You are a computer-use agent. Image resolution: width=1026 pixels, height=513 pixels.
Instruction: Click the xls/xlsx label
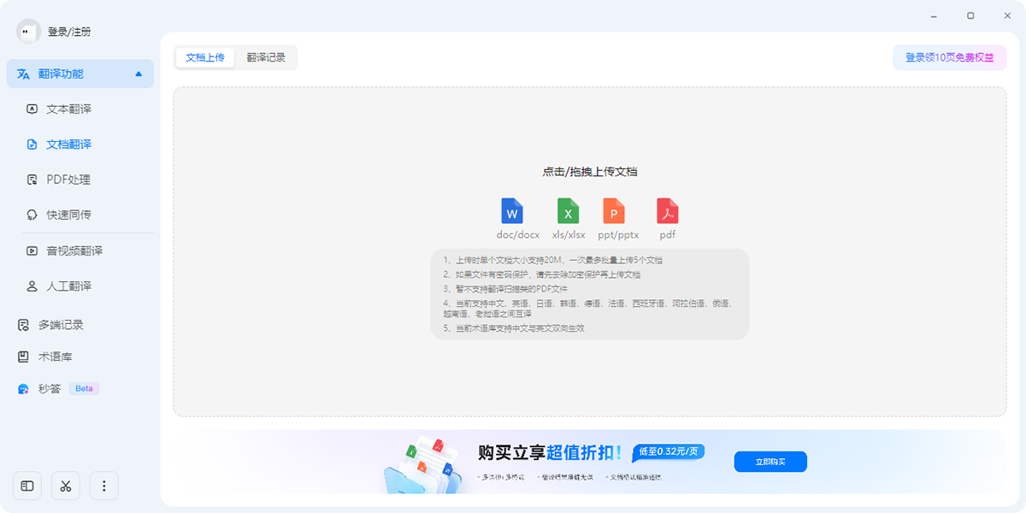(x=569, y=235)
